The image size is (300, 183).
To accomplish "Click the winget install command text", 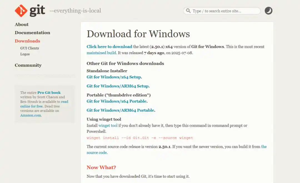I will tap(140, 138).
